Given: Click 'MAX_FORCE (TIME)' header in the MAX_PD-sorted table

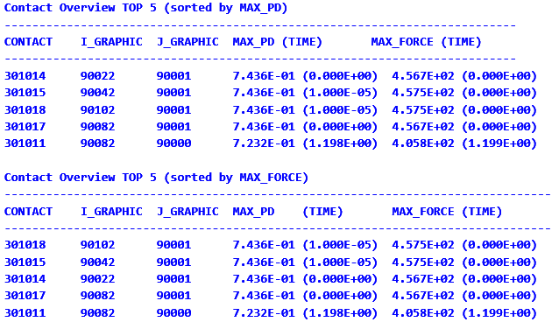Looking at the screenshot, I should pos(426,42).
